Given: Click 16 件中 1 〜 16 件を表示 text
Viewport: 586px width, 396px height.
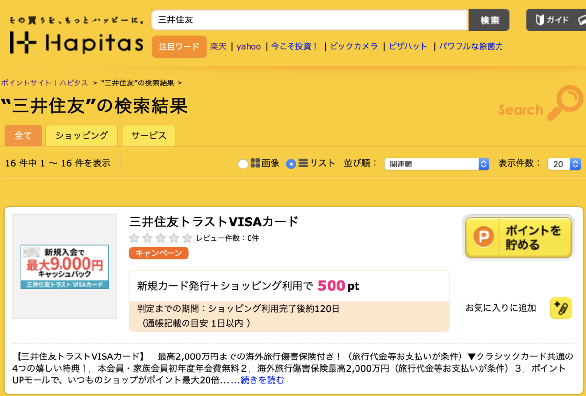Looking at the screenshot, I should click(58, 164).
